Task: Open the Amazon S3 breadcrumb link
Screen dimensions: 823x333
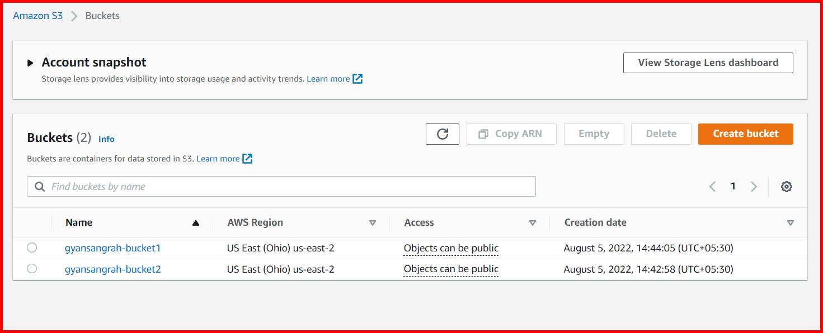Action: pos(37,16)
